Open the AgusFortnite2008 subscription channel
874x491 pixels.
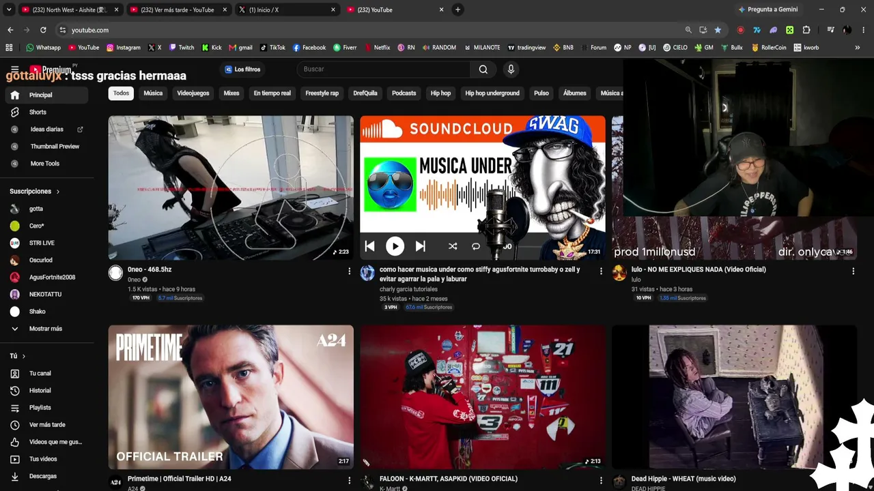46,277
